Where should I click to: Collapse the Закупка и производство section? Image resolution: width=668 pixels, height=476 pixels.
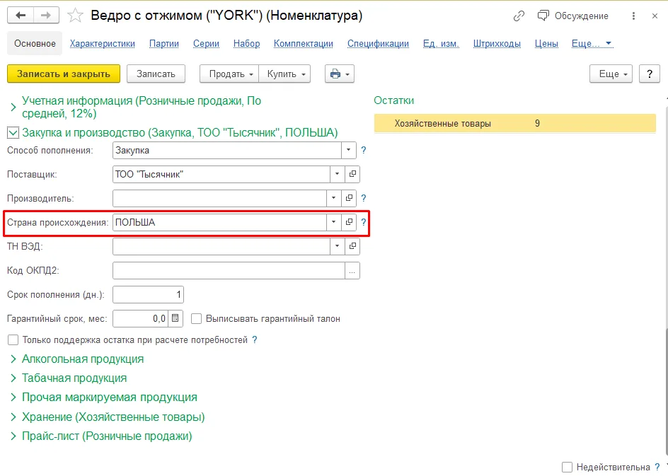(13, 133)
